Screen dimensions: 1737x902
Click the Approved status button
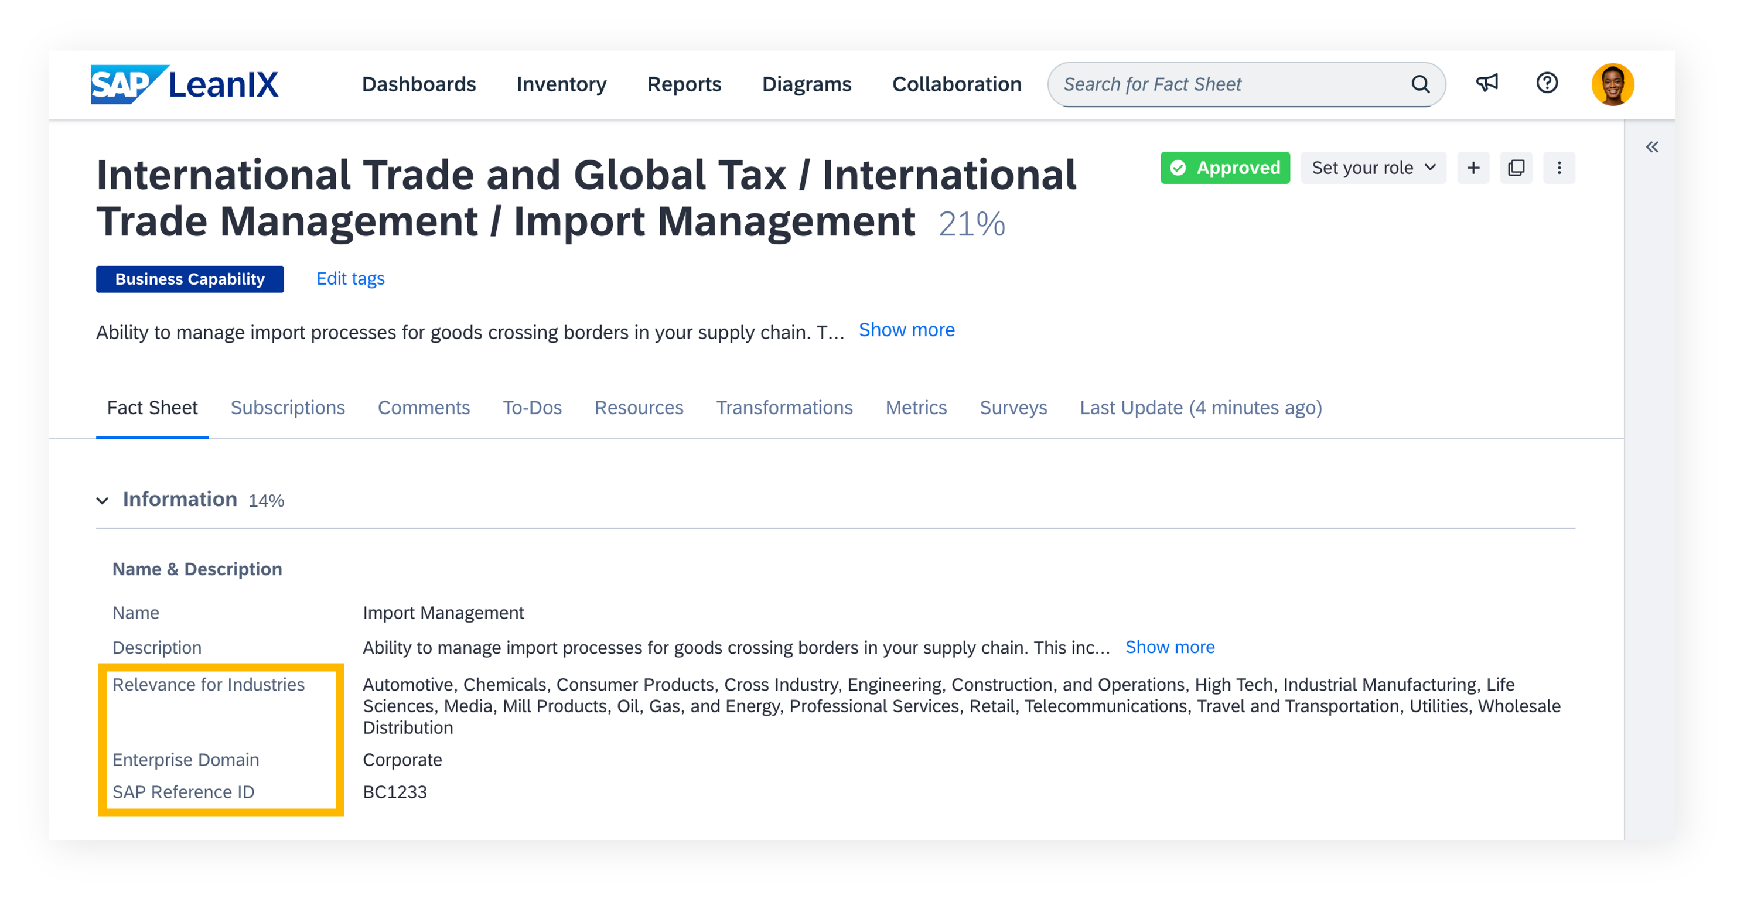(x=1224, y=168)
